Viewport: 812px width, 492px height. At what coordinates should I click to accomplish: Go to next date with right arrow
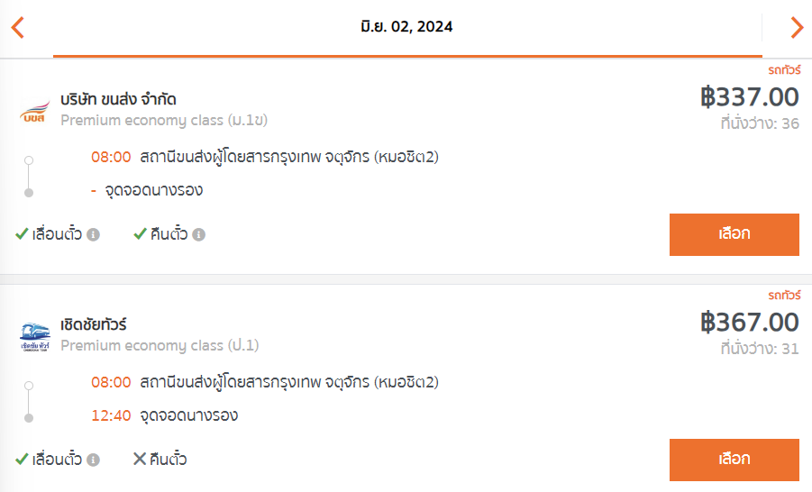pos(797,27)
